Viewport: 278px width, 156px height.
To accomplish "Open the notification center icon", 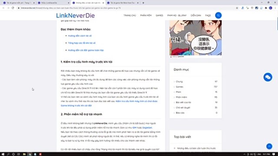I will coord(274,154).
